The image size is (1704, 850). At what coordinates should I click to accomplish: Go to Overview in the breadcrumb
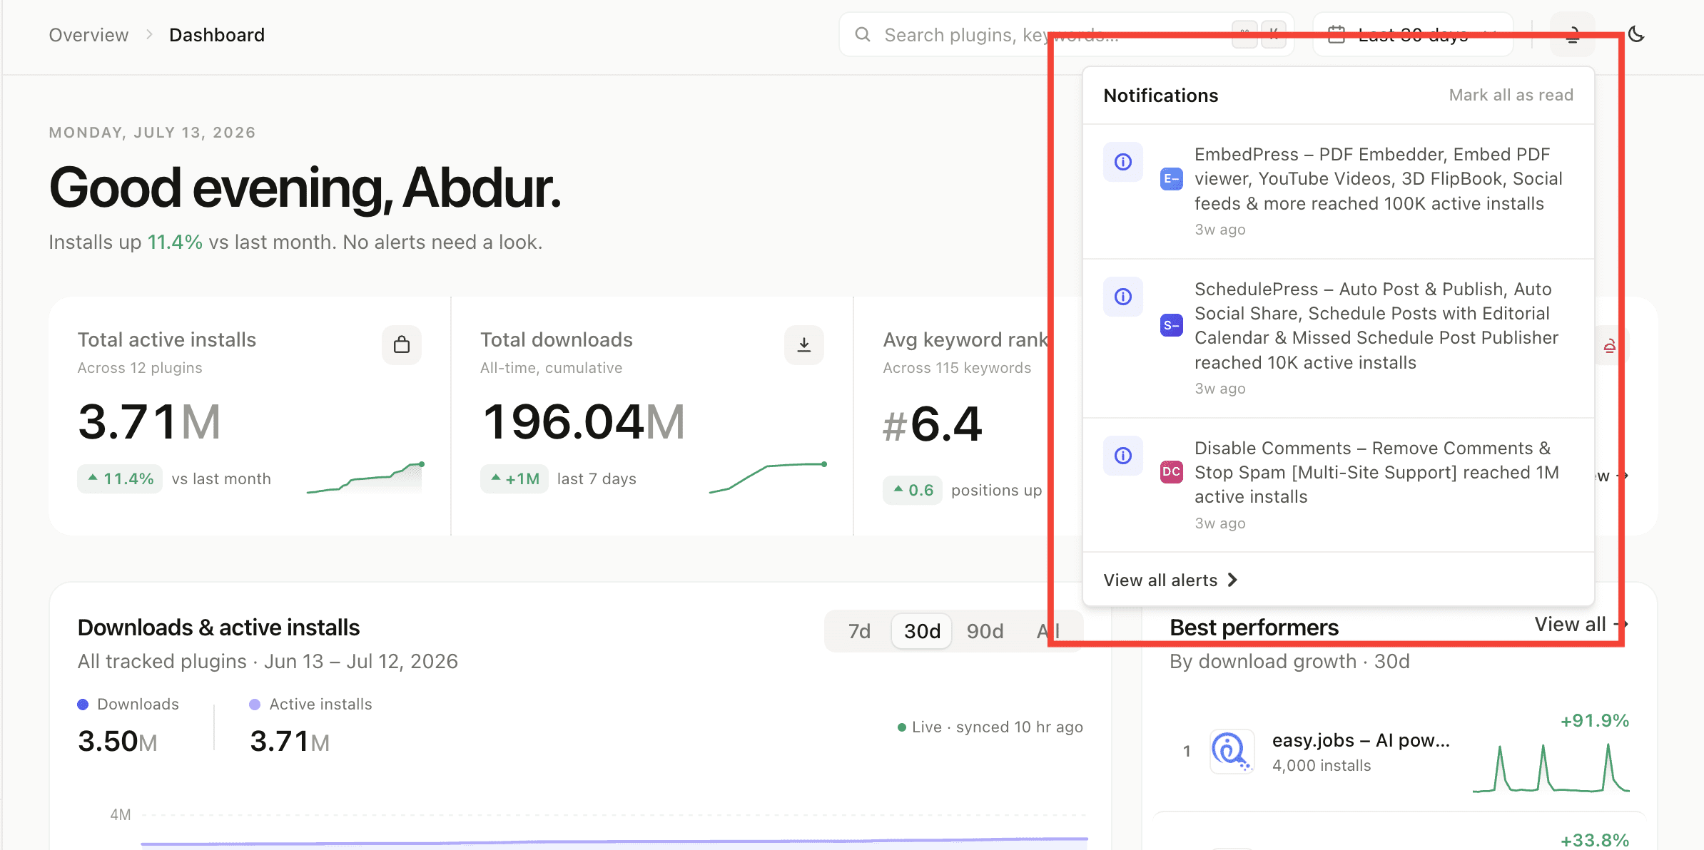[88, 35]
